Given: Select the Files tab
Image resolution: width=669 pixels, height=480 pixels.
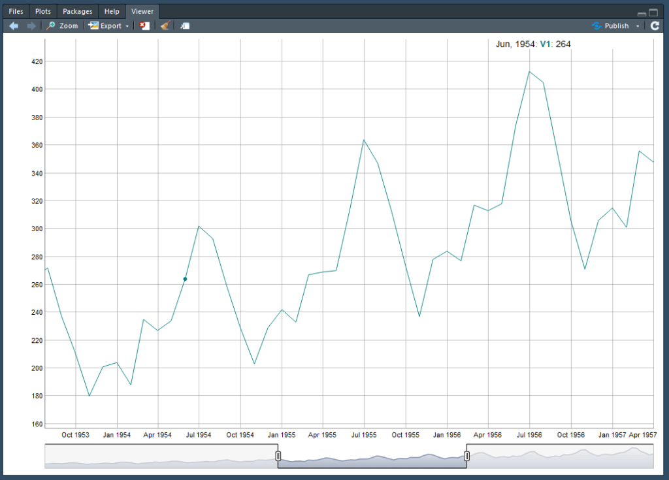Looking at the screenshot, I should (x=15, y=11).
